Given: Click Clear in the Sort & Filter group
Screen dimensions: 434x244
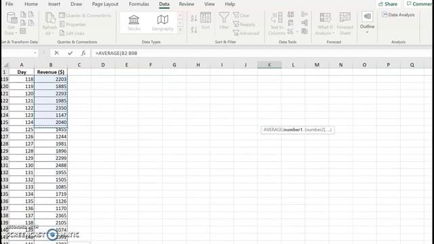Looking at the screenshot, I should pos(241,16).
